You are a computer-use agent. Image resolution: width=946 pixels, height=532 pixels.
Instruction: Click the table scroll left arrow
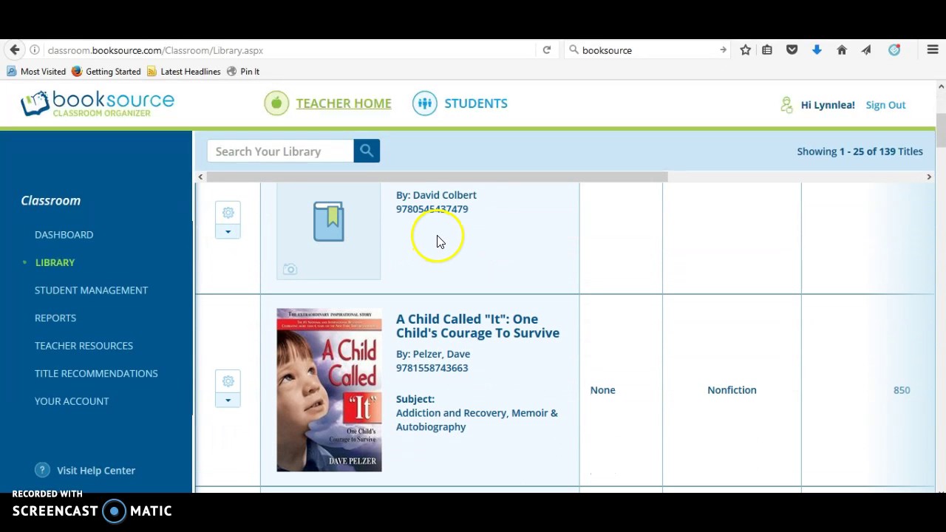click(200, 177)
